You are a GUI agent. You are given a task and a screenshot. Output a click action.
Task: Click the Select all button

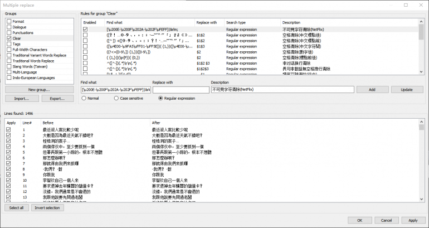16,208
